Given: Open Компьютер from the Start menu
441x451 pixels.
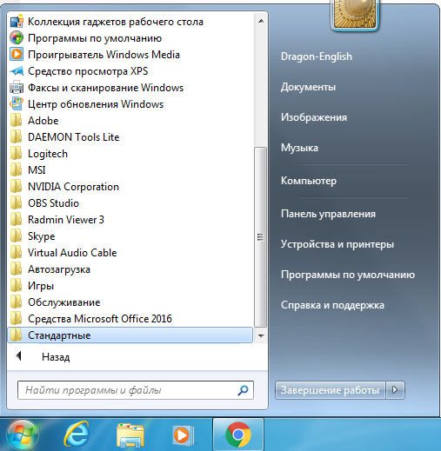Looking at the screenshot, I should click(x=309, y=181).
